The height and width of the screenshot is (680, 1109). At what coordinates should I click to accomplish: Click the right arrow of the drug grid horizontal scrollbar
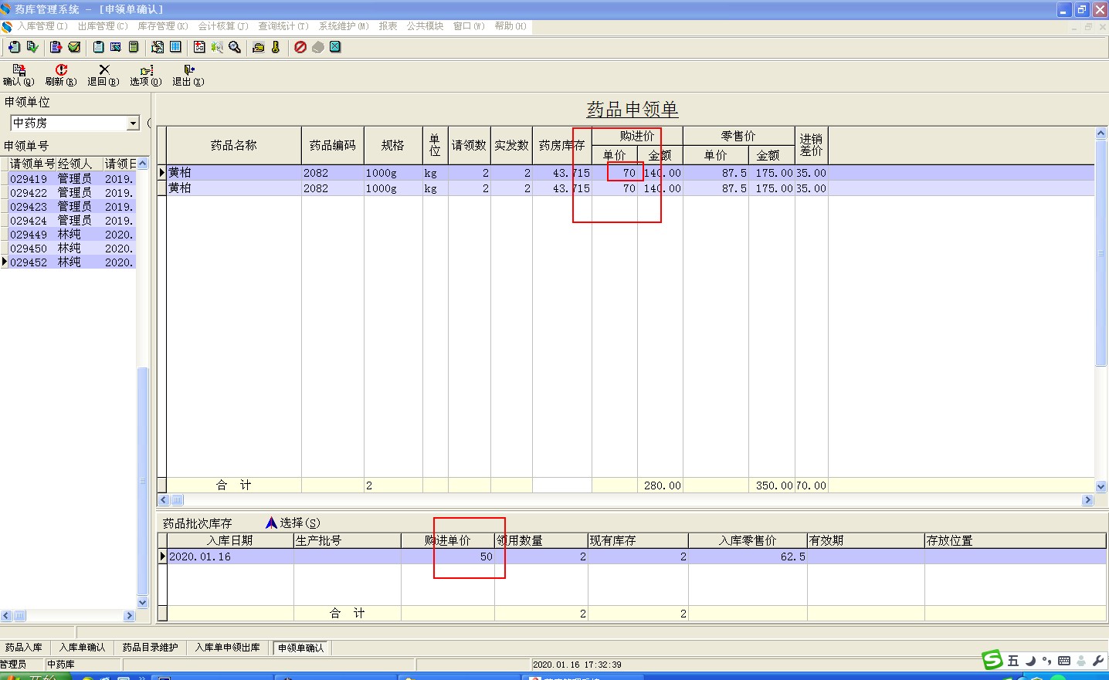click(1088, 500)
